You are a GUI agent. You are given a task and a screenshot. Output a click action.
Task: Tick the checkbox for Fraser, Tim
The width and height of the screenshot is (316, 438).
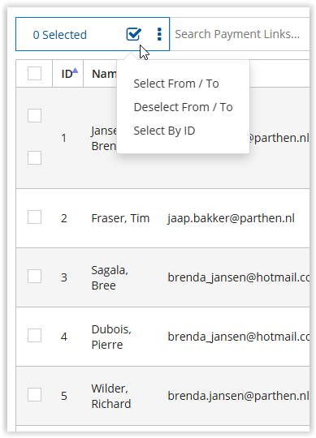34,217
